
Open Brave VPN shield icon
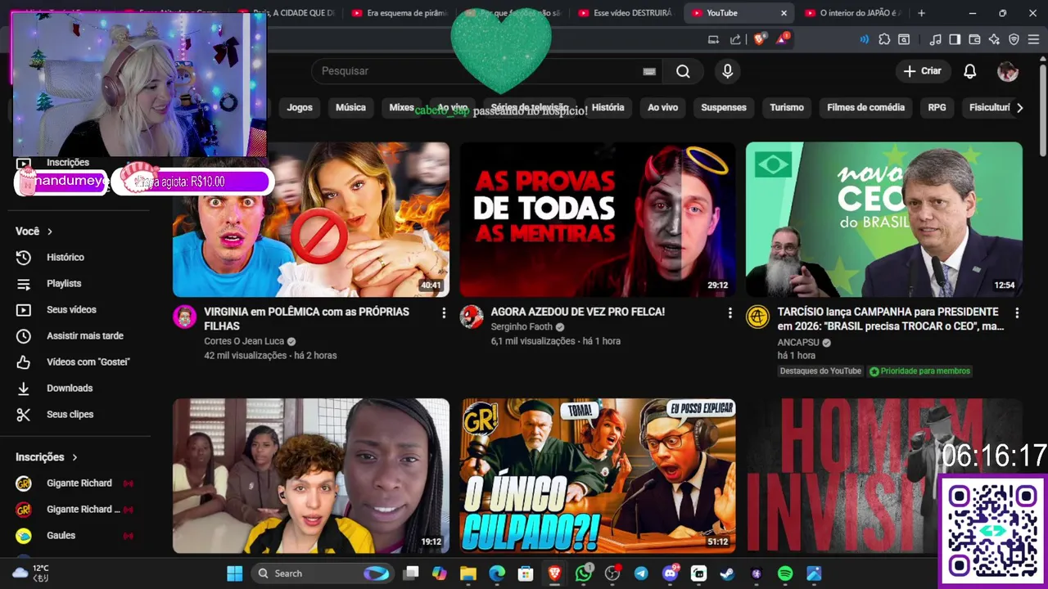click(x=1014, y=39)
